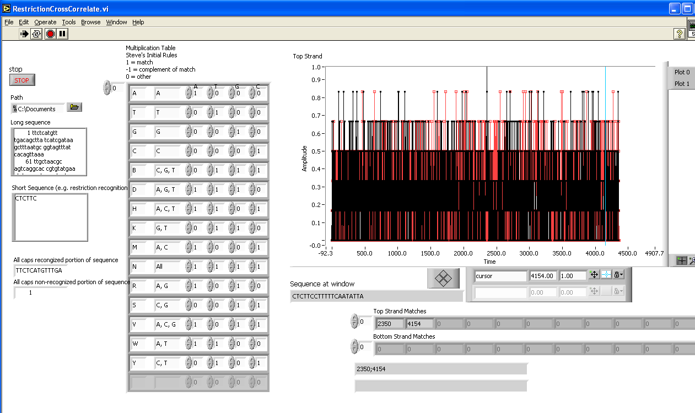This screenshot has width=695, height=413.
Task: Pause execution with the toolbar pause button
Action: (x=62, y=34)
